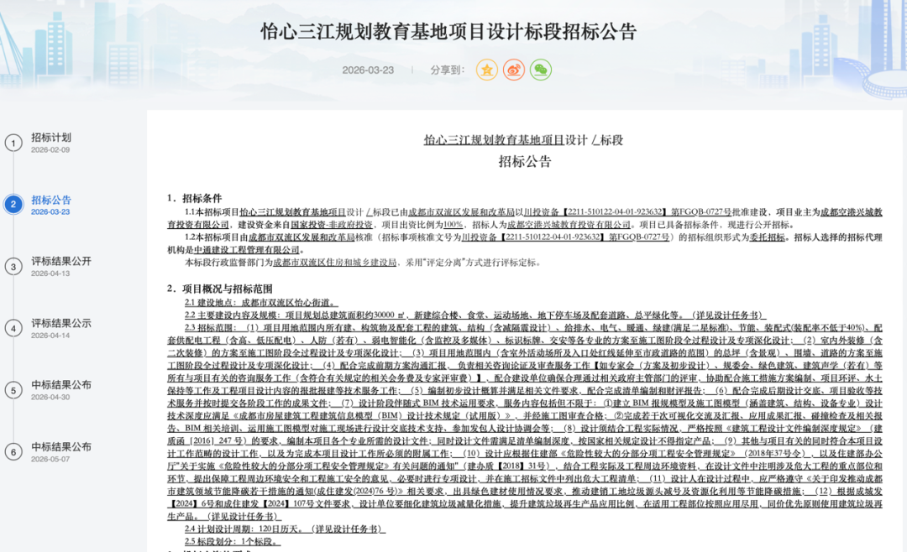Click the centered 招标公告 document heading
Image resolution: width=907 pixels, height=552 pixels.
point(525,161)
